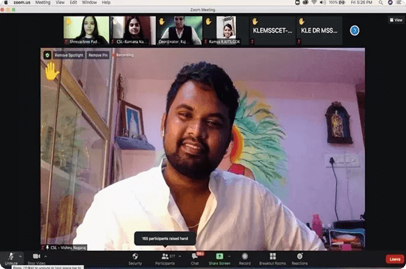Click the green Share Screen icon

pos(219,256)
